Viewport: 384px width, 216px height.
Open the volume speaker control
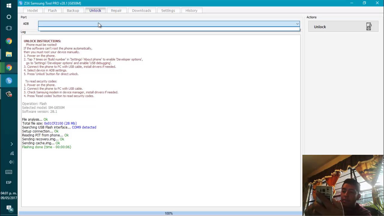coord(12,162)
